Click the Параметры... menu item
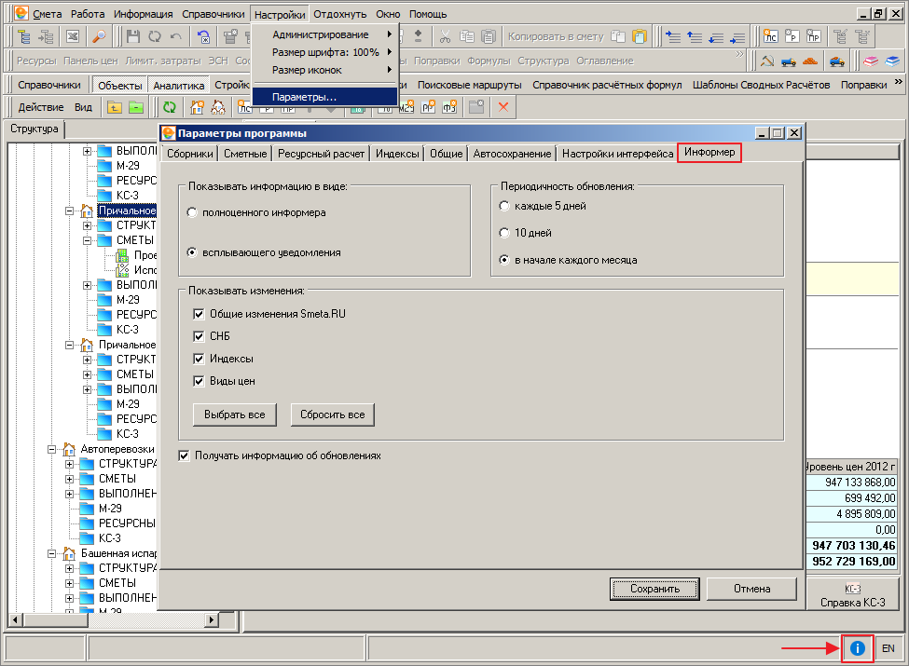Image resolution: width=909 pixels, height=666 pixels. coord(325,97)
